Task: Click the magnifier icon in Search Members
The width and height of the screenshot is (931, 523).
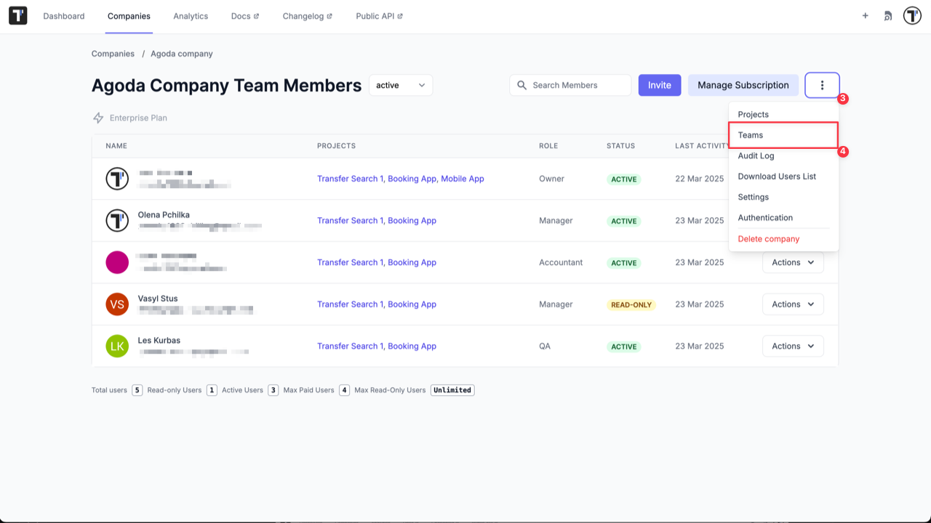Action: point(522,85)
